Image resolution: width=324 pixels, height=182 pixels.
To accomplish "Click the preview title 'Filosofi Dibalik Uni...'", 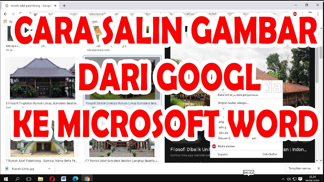I will (190, 149).
